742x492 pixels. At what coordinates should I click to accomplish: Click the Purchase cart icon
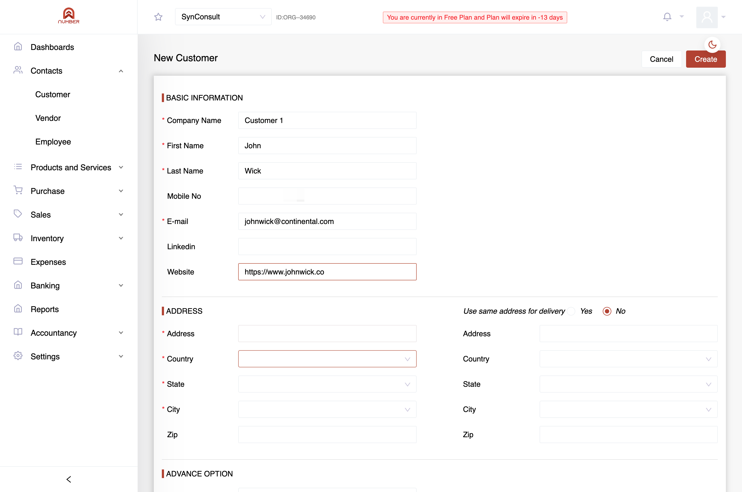tap(18, 190)
